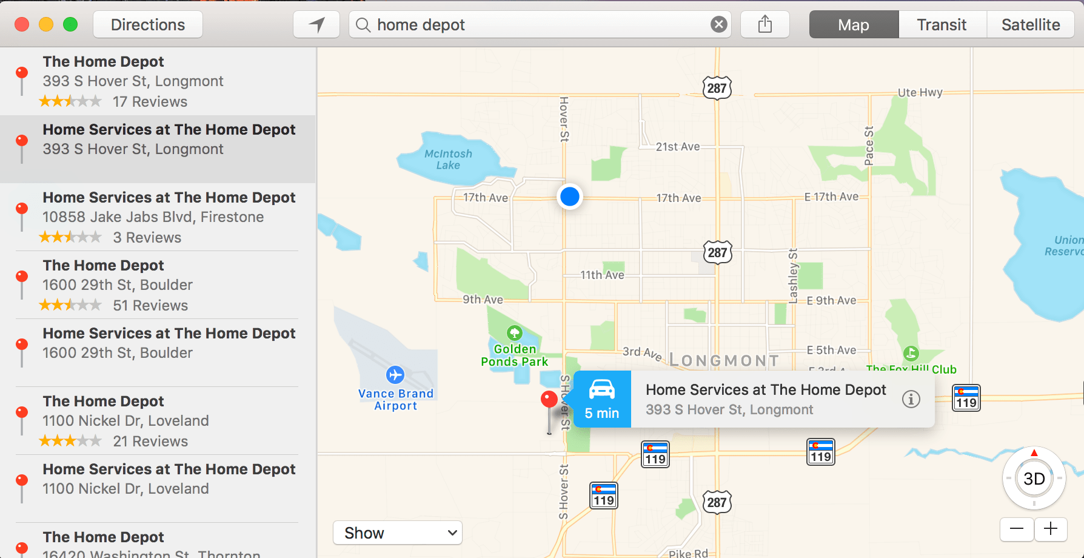
Task: Click the Pike Rd street label
Action: (x=688, y=553)
